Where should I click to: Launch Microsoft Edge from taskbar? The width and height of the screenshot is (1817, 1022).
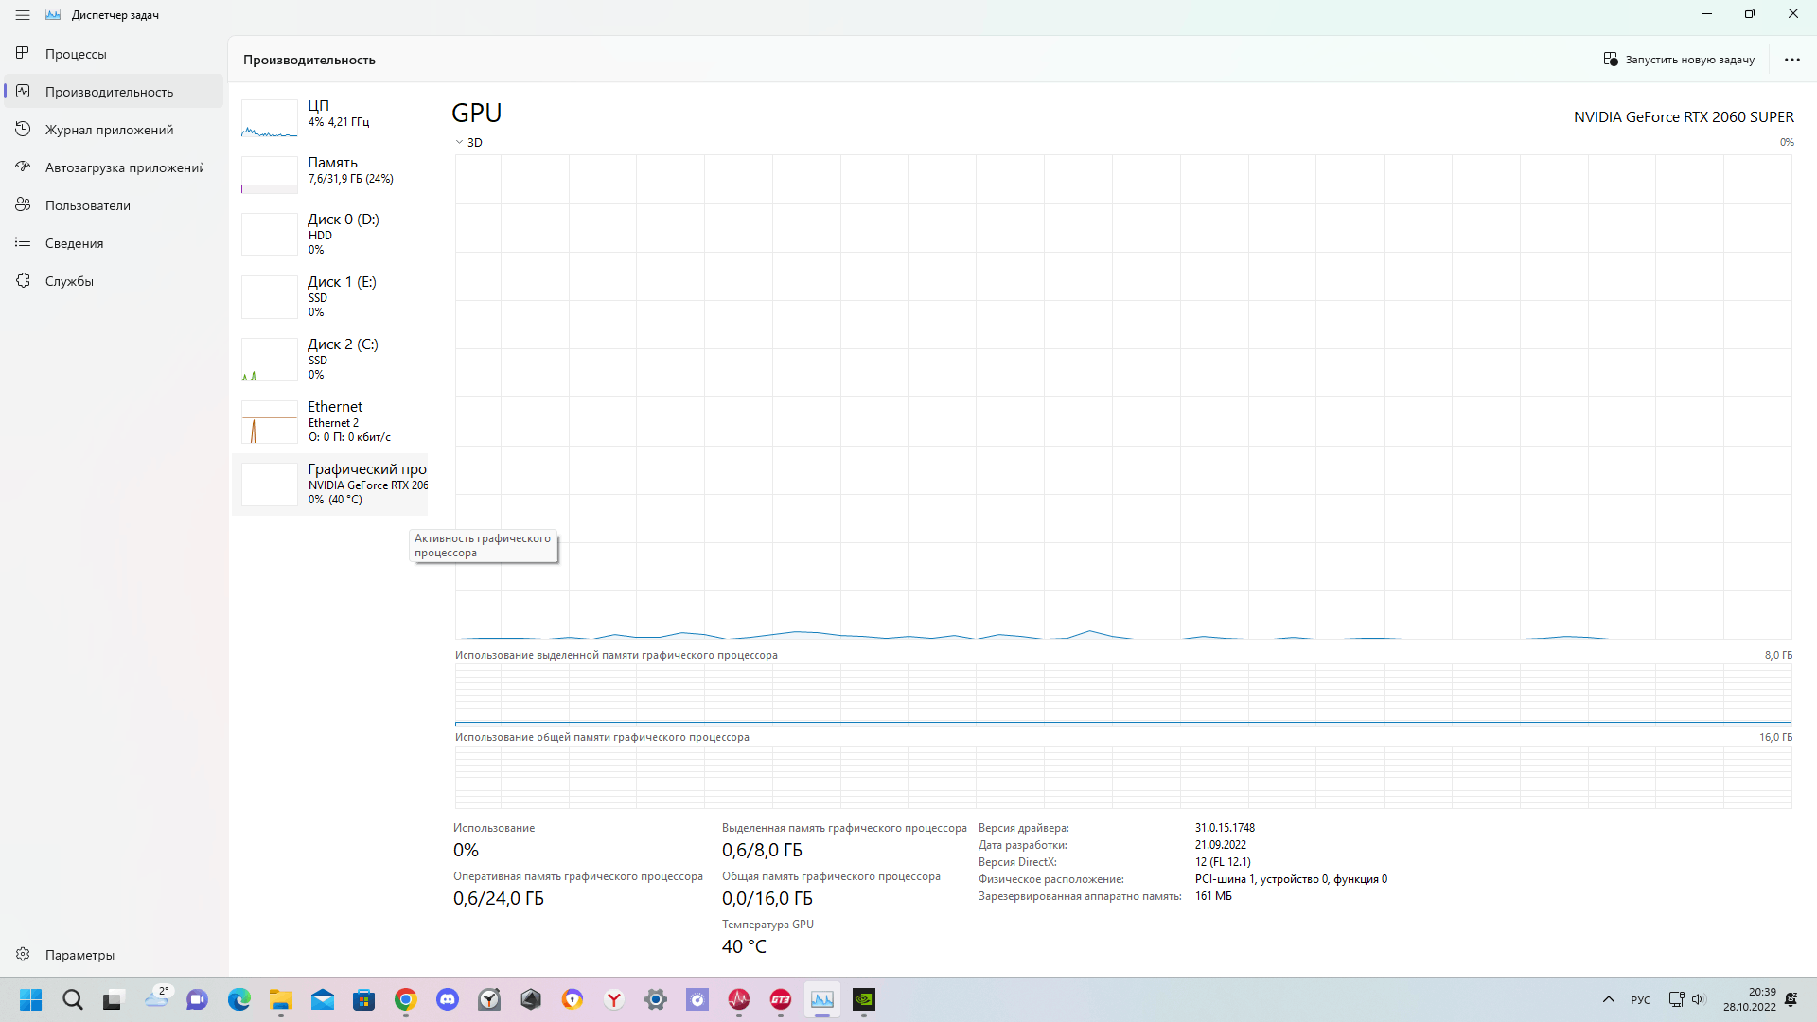tap(239, 999)
